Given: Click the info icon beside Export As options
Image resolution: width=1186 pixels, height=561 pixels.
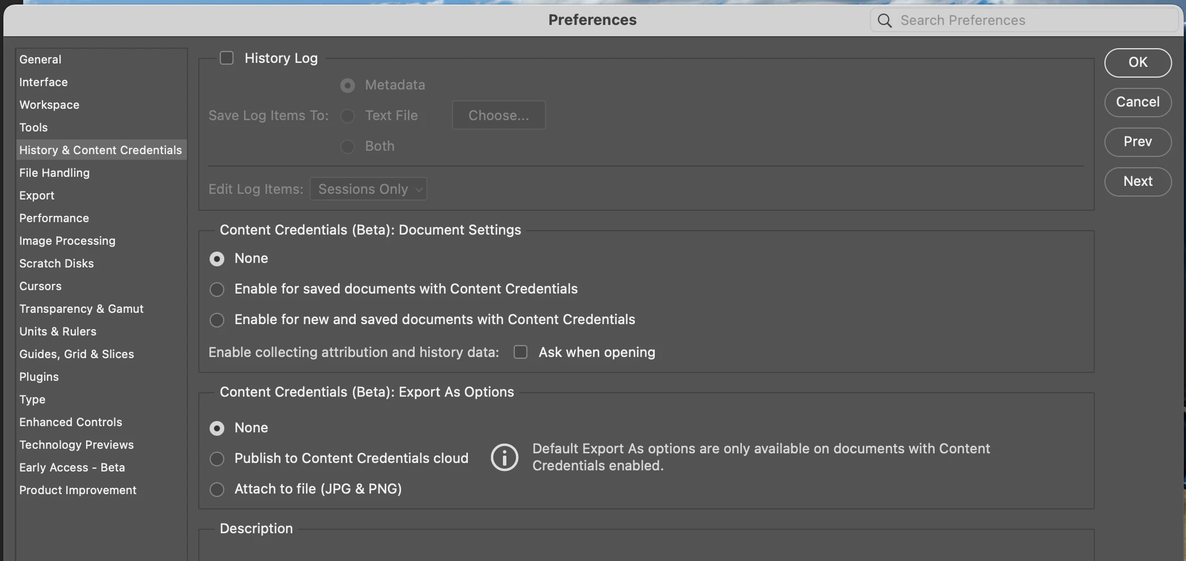Looking at the screenshot, I should point(504,457).
